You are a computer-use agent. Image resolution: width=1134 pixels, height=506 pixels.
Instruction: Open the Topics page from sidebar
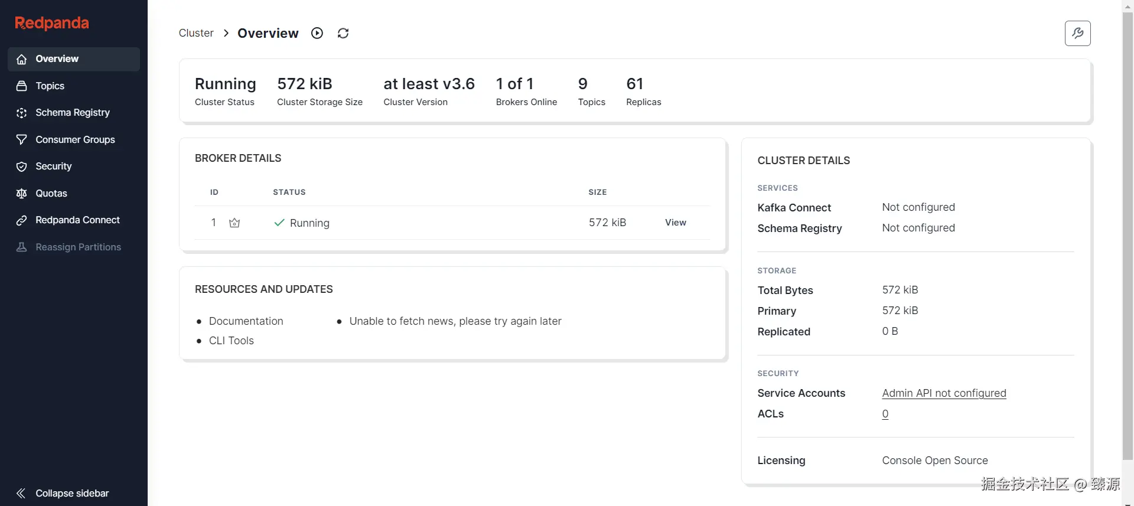(x=50, y=86)
